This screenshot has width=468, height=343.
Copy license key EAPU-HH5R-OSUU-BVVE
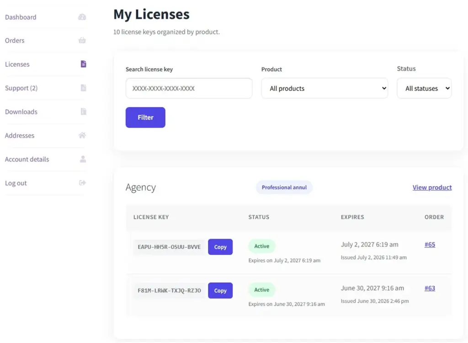tap(220, 247)
